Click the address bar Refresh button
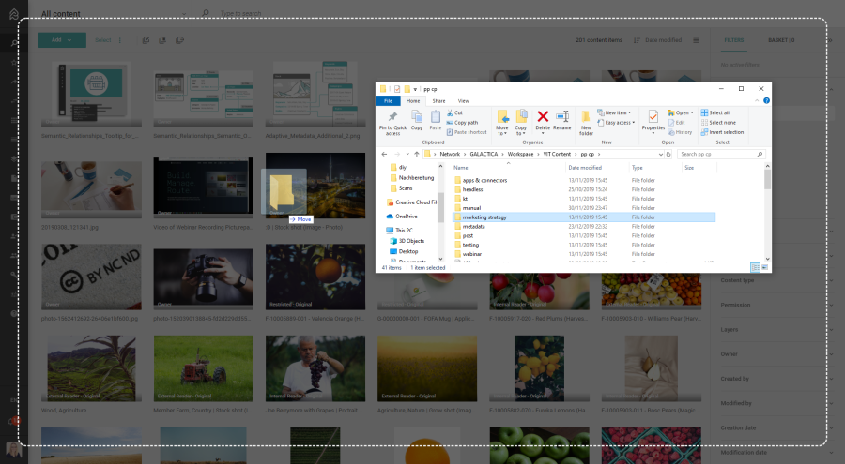Image resolution: width=845 pixels, height=464 pixels. (x=668, y=154)
